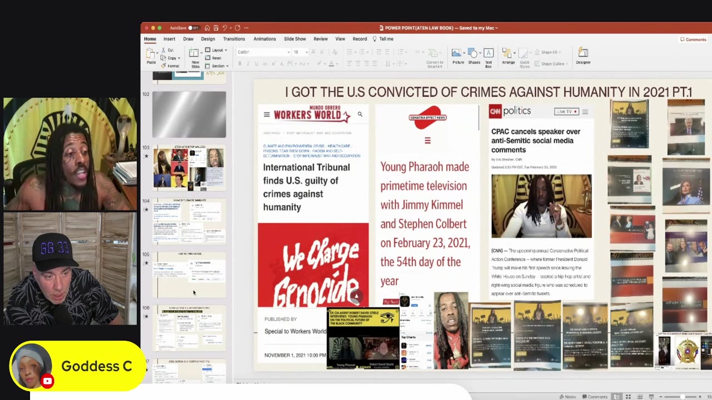Viewport: 712px width, 400px height.
Task: Click the Reset slide button
Action: pyautogui.click(x=213, y=58)
